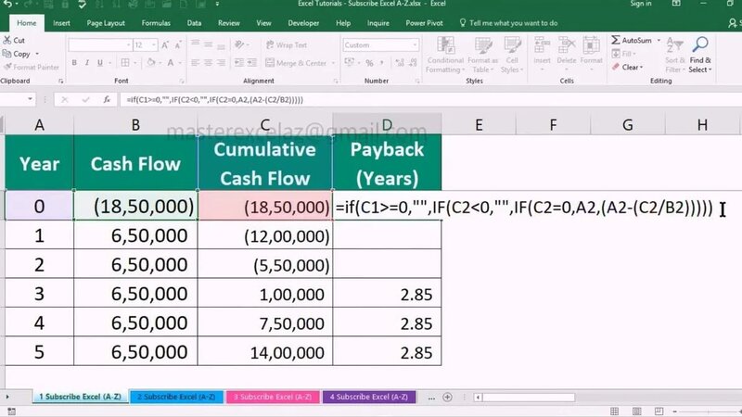Set Top Align vertical alignment

click(195, 44)
